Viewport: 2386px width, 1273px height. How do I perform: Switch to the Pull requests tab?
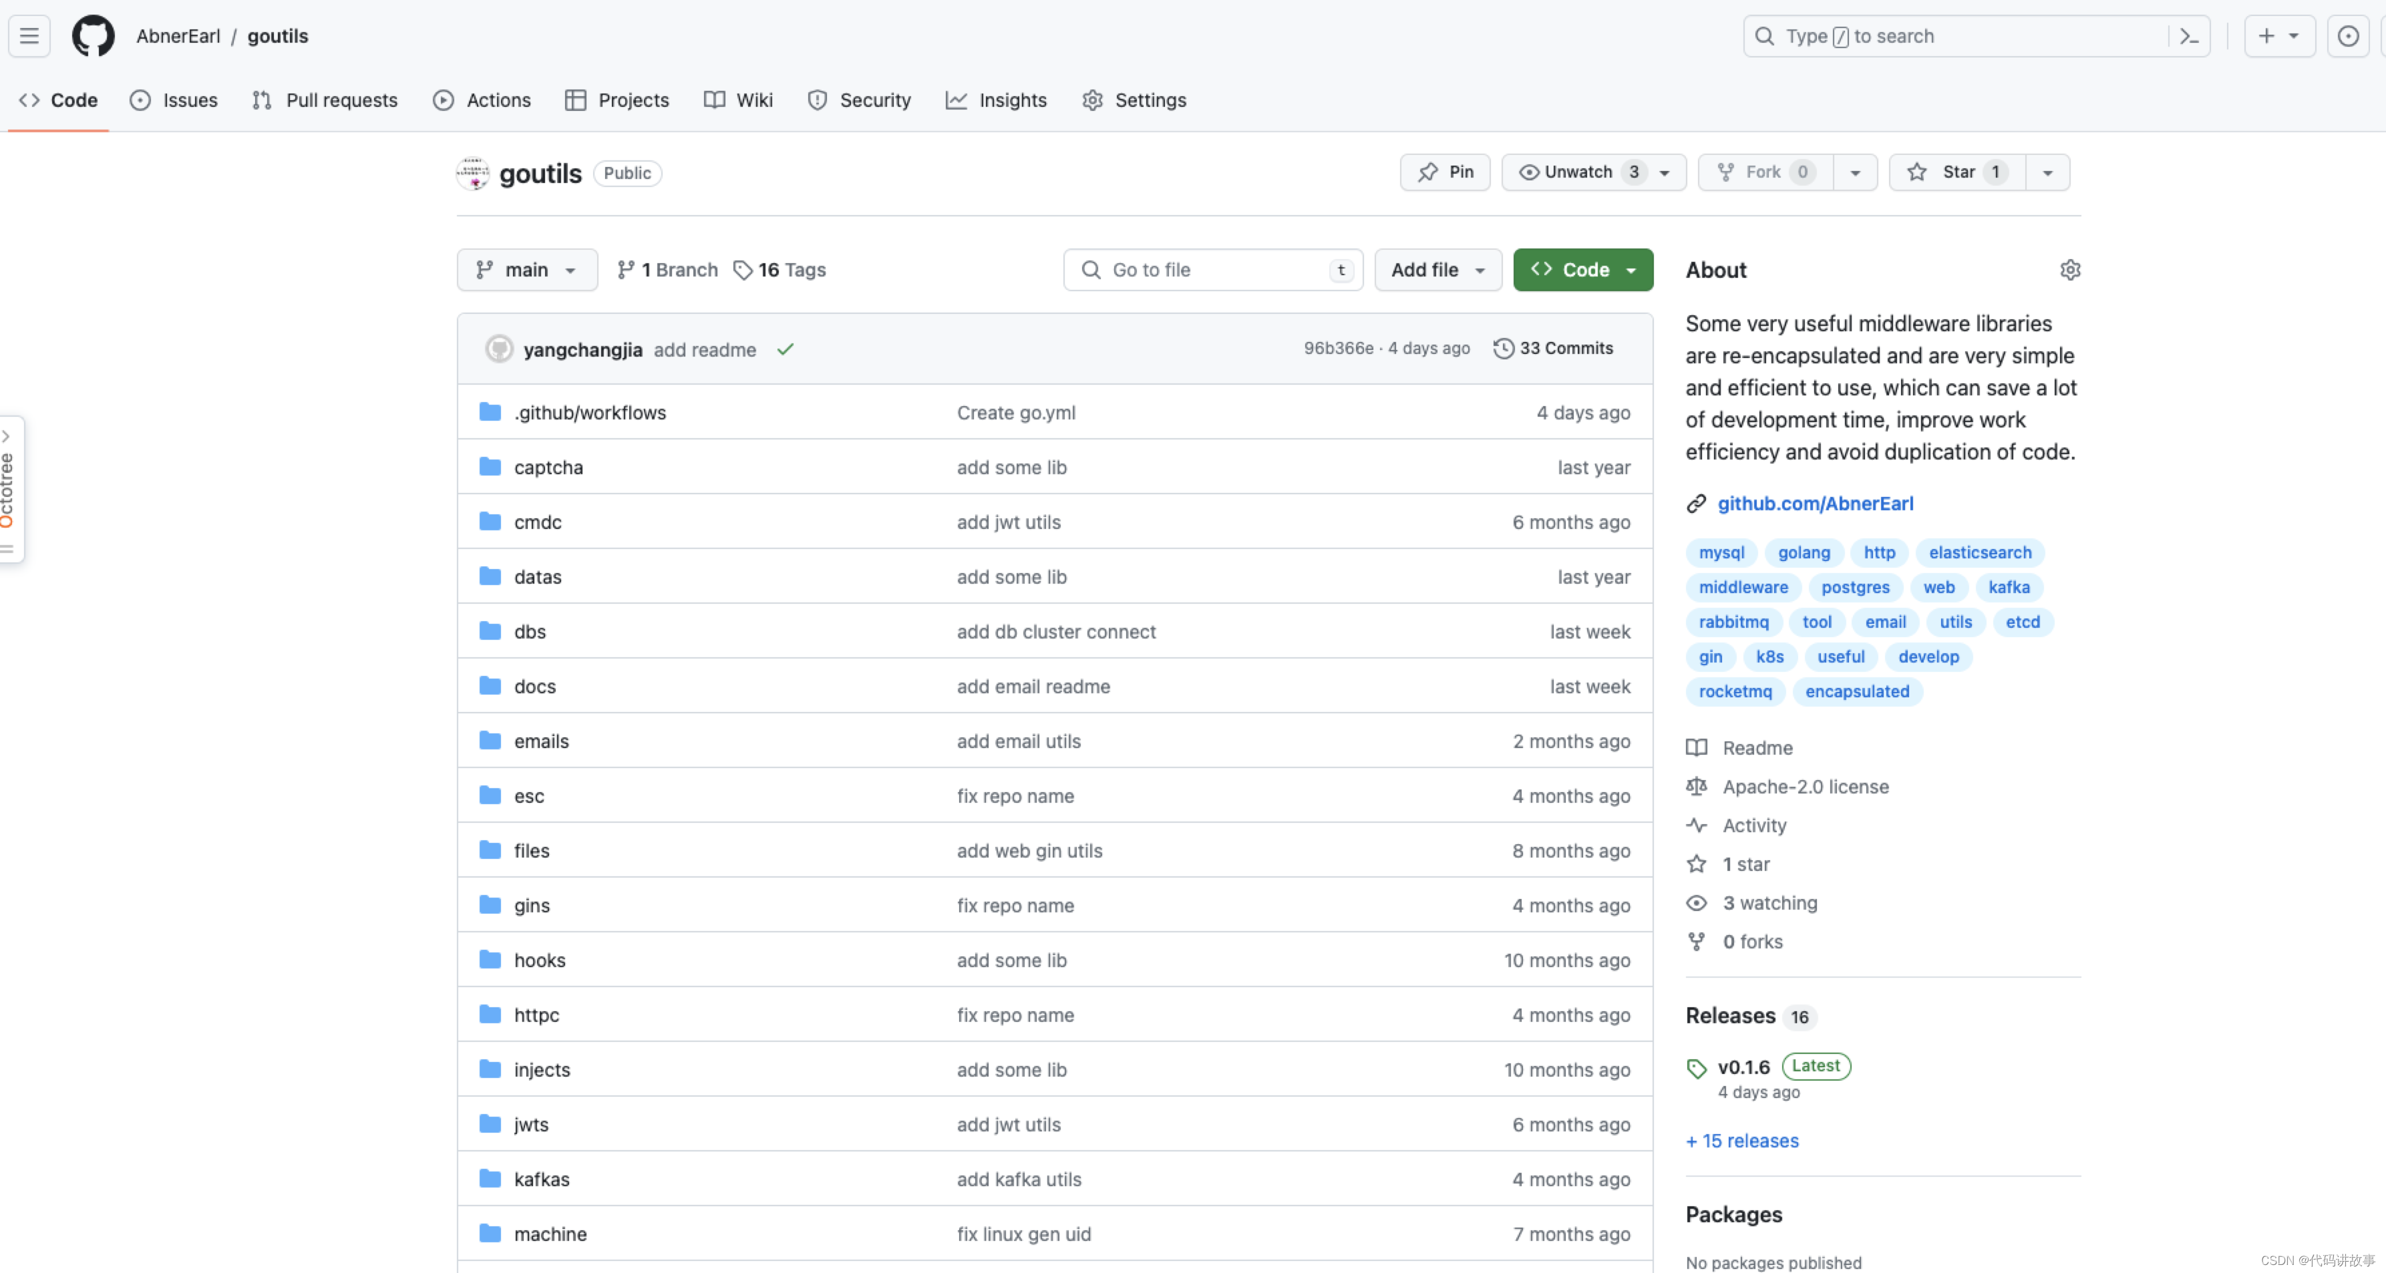pos(324,100)
